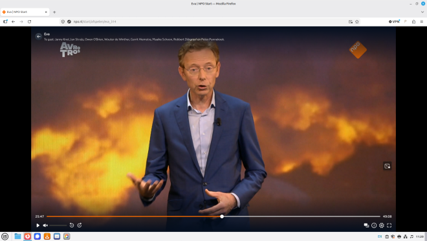Open the VPN toolbar button
This screenshot has height=241, width=427.
pos(394,21)
